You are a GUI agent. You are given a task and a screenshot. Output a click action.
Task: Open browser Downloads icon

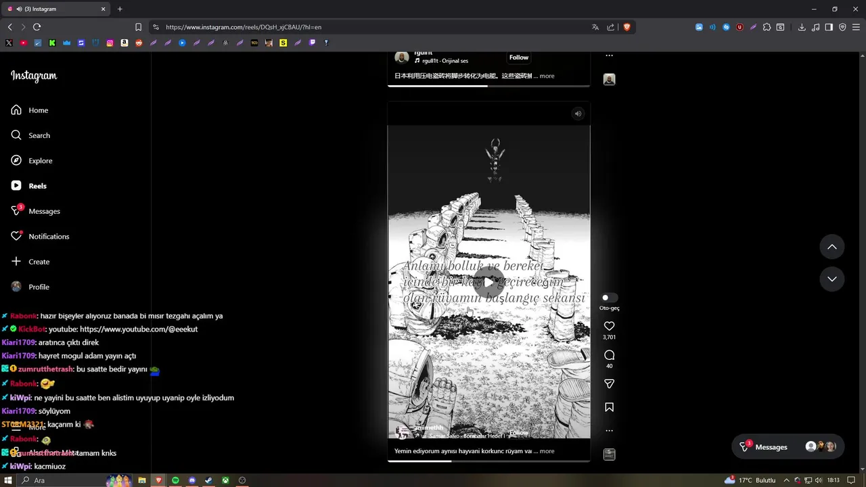click(x=802, y=27)
